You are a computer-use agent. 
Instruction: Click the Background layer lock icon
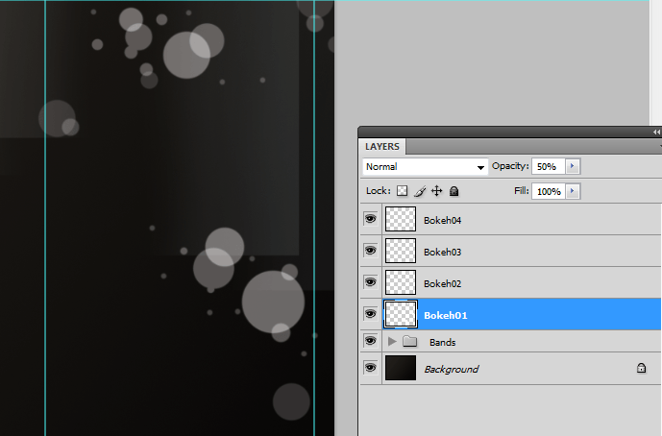pyautogui.click(x=641, y=368)
